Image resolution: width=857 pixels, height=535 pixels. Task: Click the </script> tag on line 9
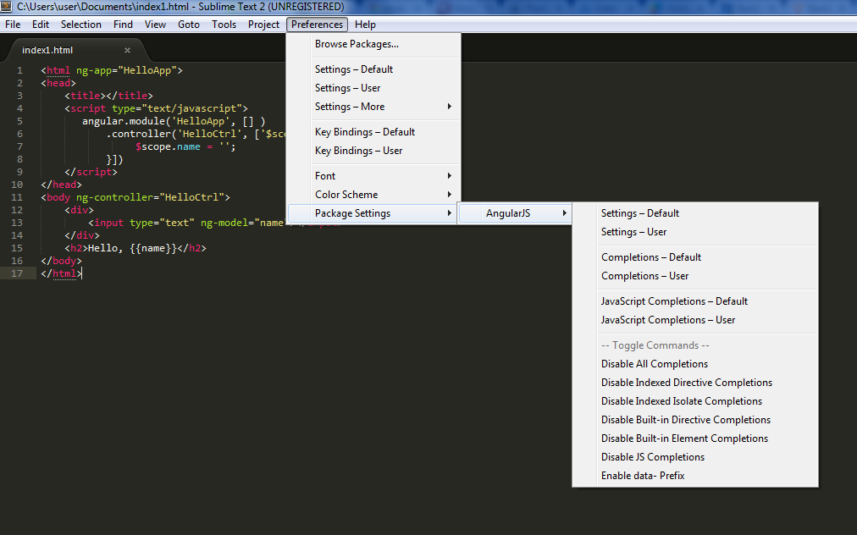[x=91, y=172]
